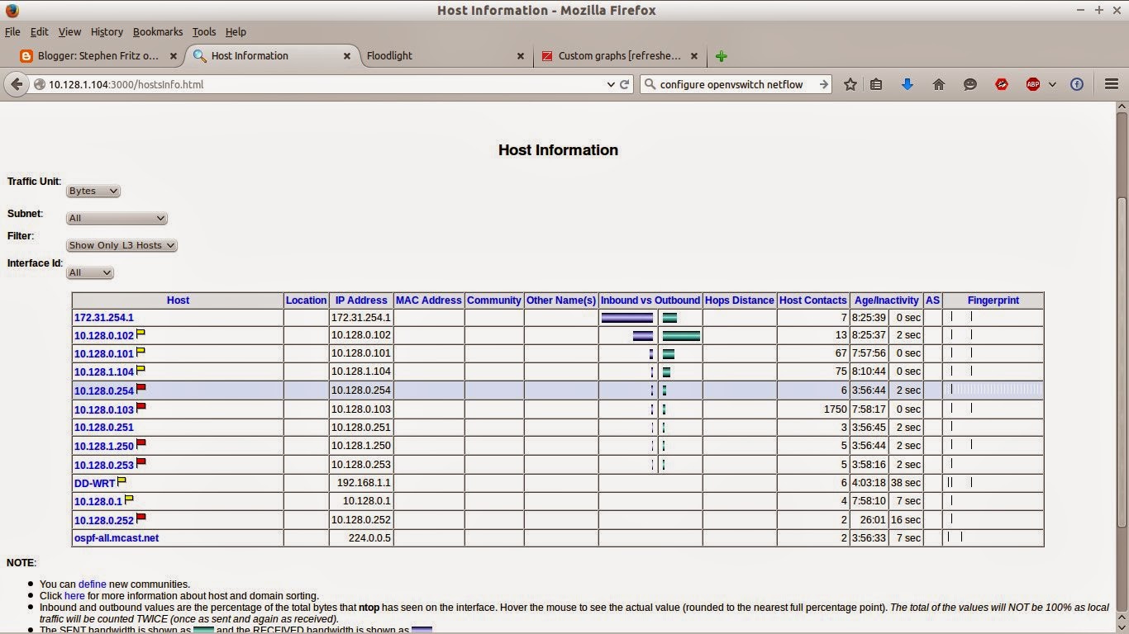Open the clipboard-style bookmarks icon
The width and height of the screenshot is (1129, 634).
[876, 83]
